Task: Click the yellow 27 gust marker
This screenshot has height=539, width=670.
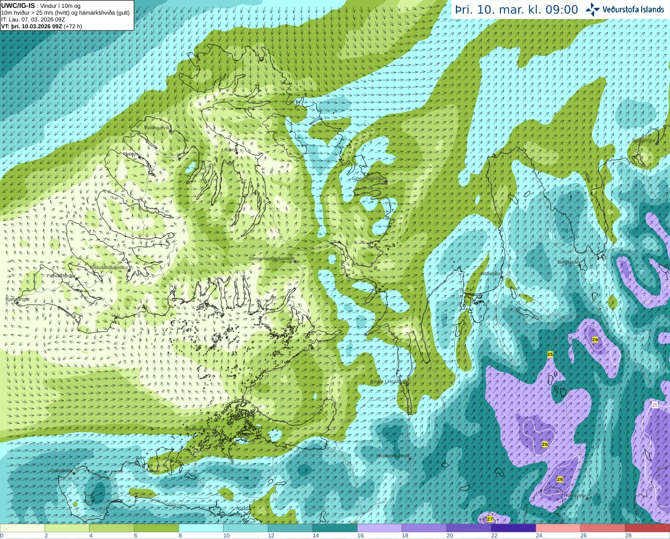Action: point(490,519)
